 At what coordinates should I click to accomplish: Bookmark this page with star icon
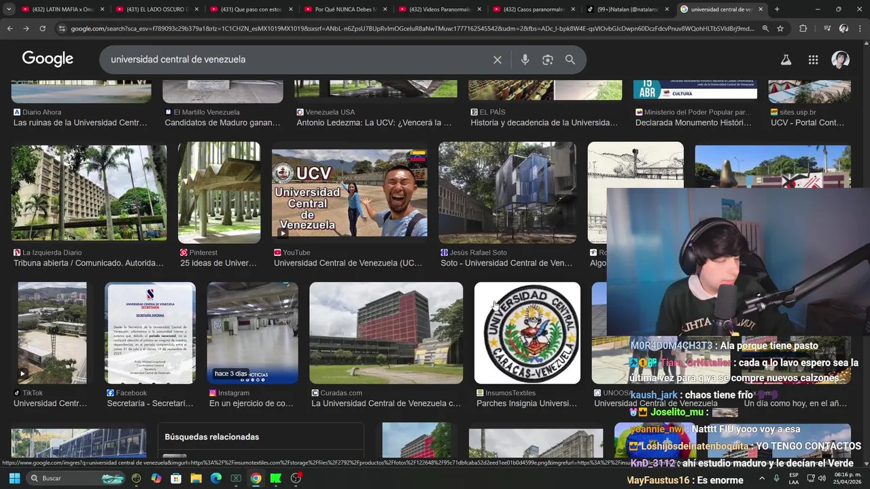click(x=780, y=29)
